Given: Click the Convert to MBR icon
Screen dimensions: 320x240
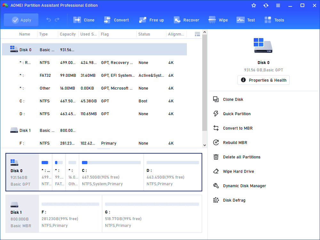Looking at the screenshot, I should 216,128.
